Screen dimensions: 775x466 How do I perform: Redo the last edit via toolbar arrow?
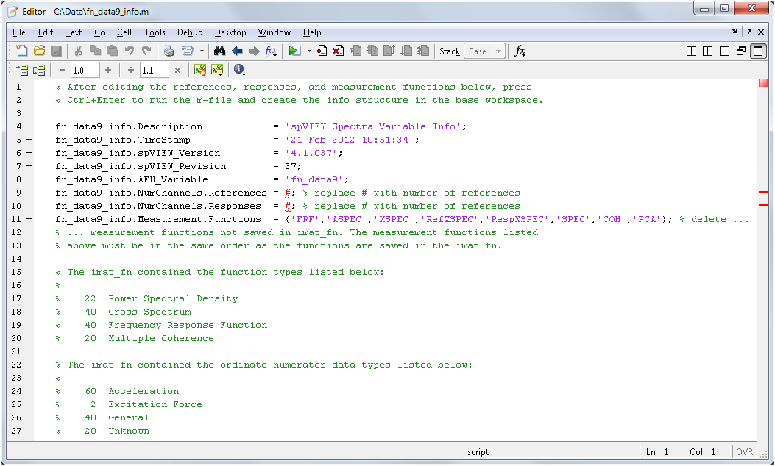(146, 51)
